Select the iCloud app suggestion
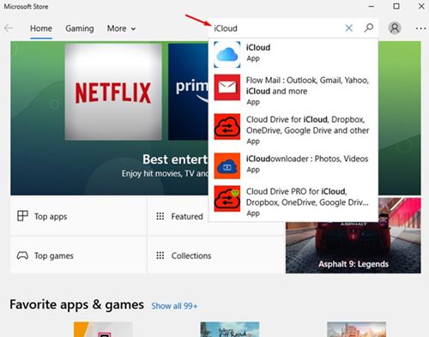The width and height of the screenshot is (429, 337). coord(293,54)
